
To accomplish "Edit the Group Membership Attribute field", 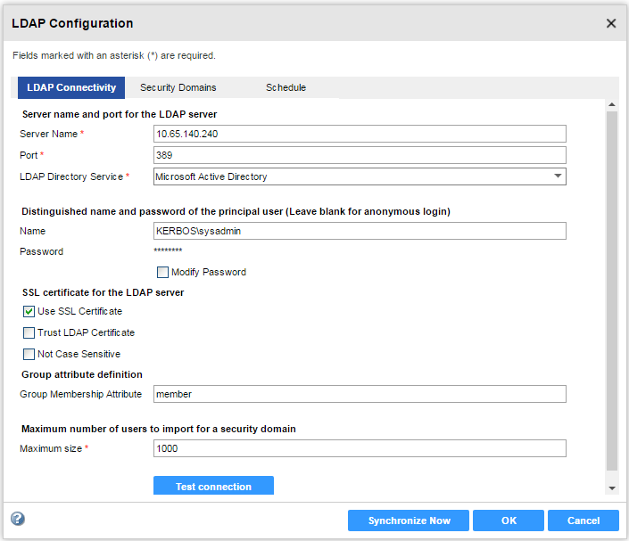I will pyautogui.click(x=360, y=394).
